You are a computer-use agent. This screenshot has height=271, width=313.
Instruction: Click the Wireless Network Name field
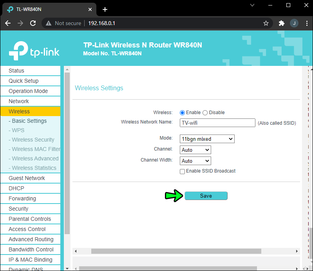(217, 123)
